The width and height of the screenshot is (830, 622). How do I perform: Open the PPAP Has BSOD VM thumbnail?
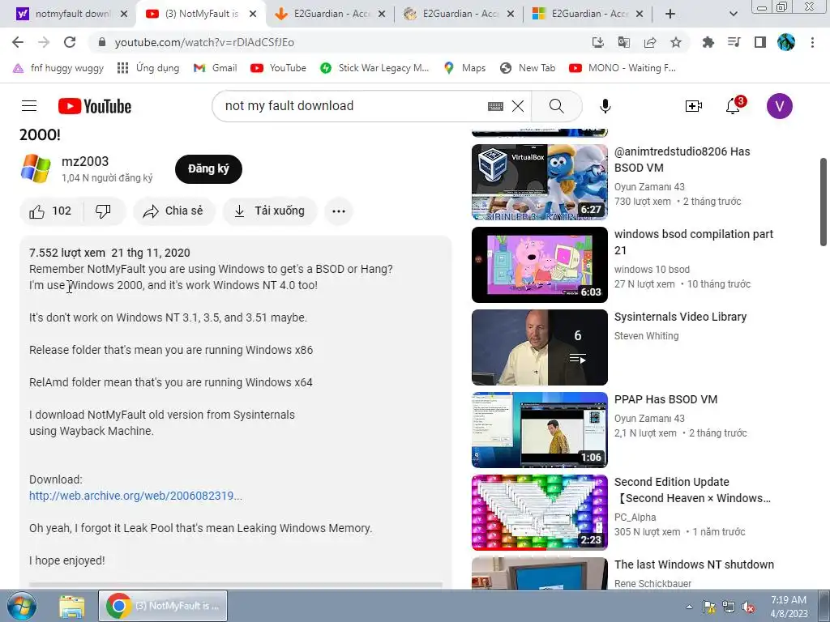[539, 430]
